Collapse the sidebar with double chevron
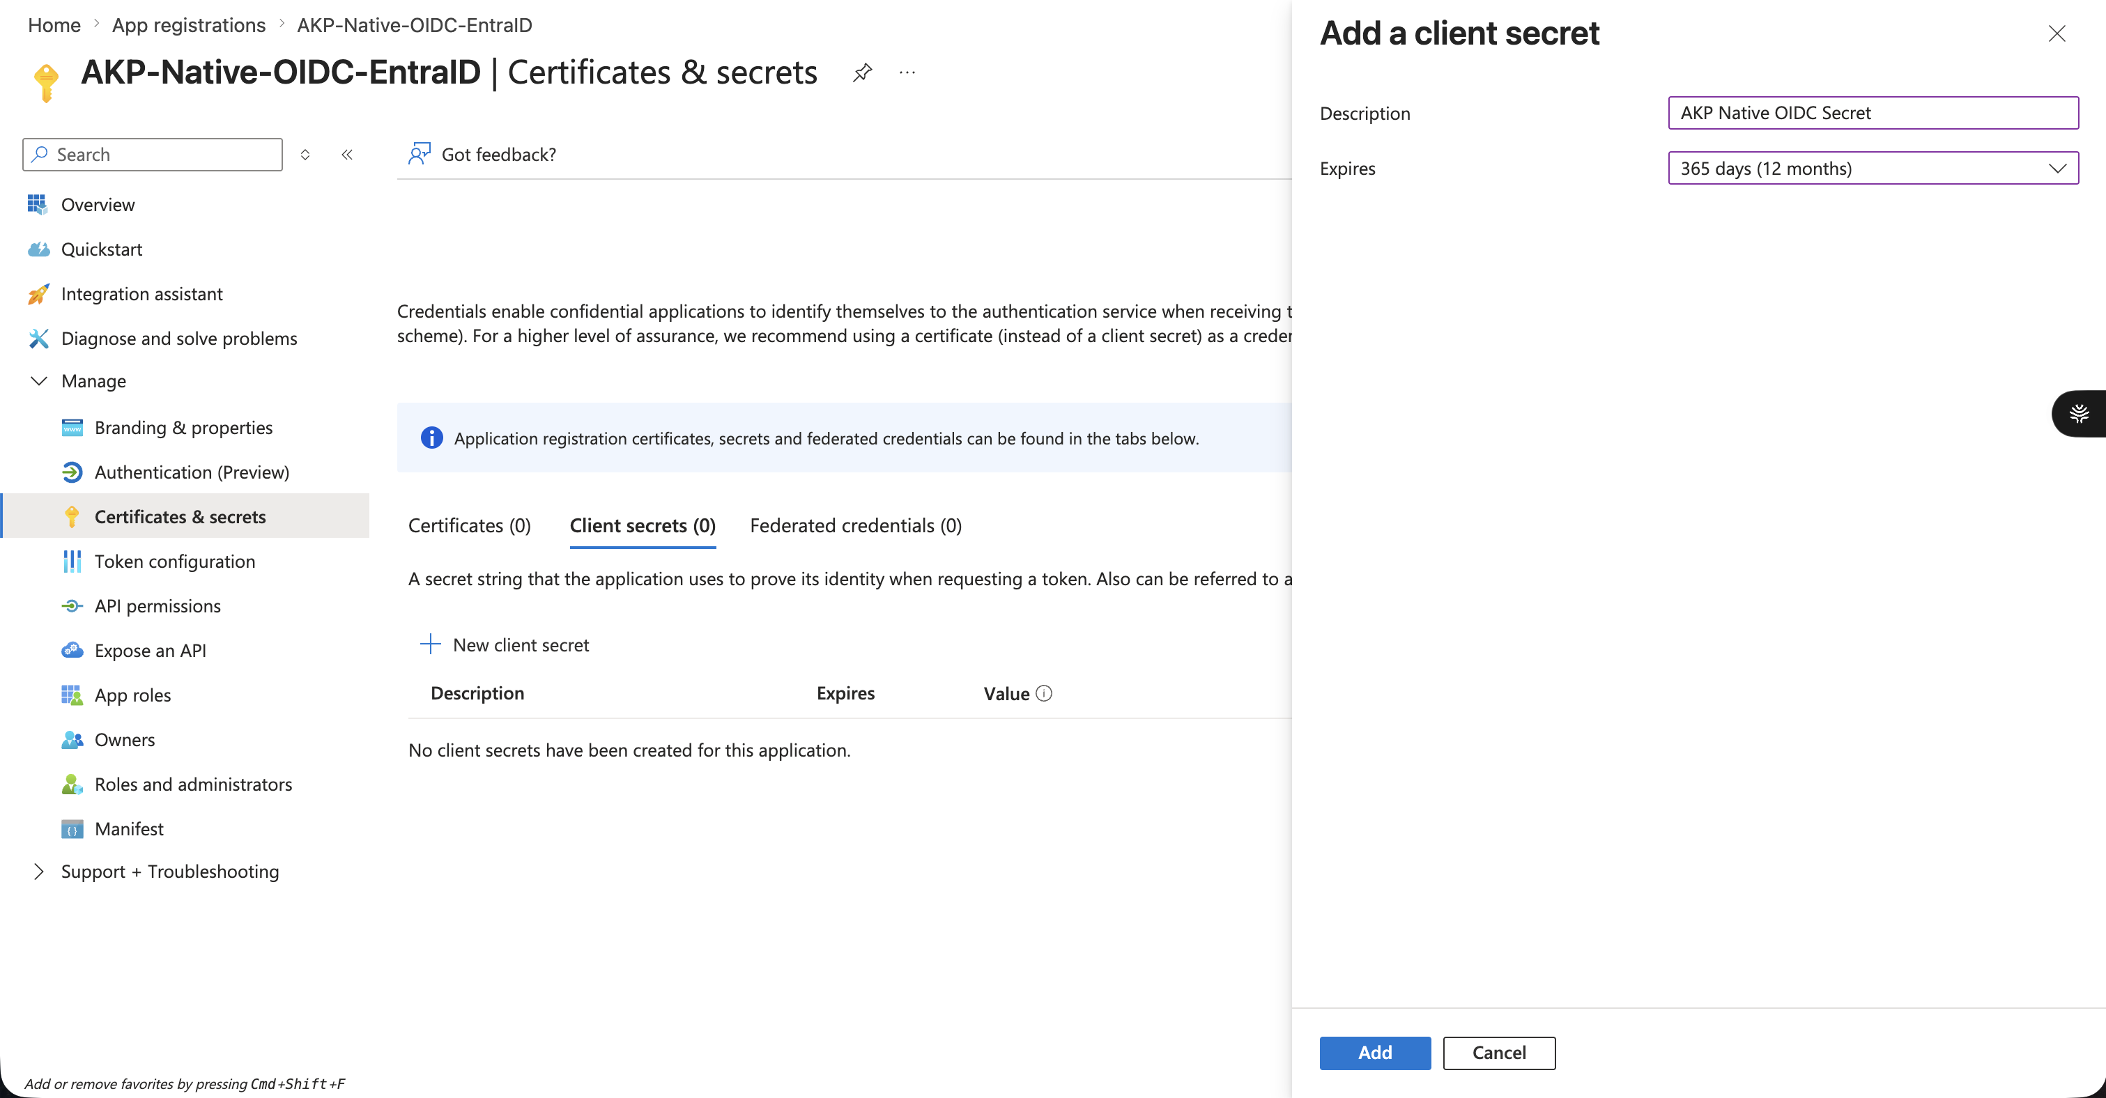Viewport: 2106px width, 1098px height. click(x=346, y=155)
